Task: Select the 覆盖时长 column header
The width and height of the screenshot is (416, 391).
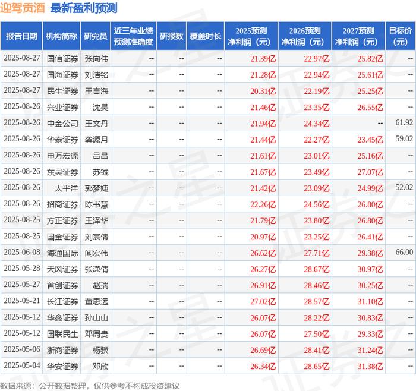Action: point(206,36)
